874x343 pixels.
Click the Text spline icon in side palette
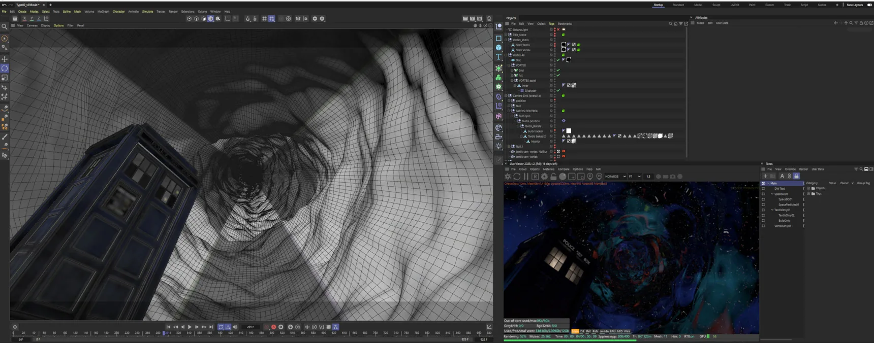point(498,57)
